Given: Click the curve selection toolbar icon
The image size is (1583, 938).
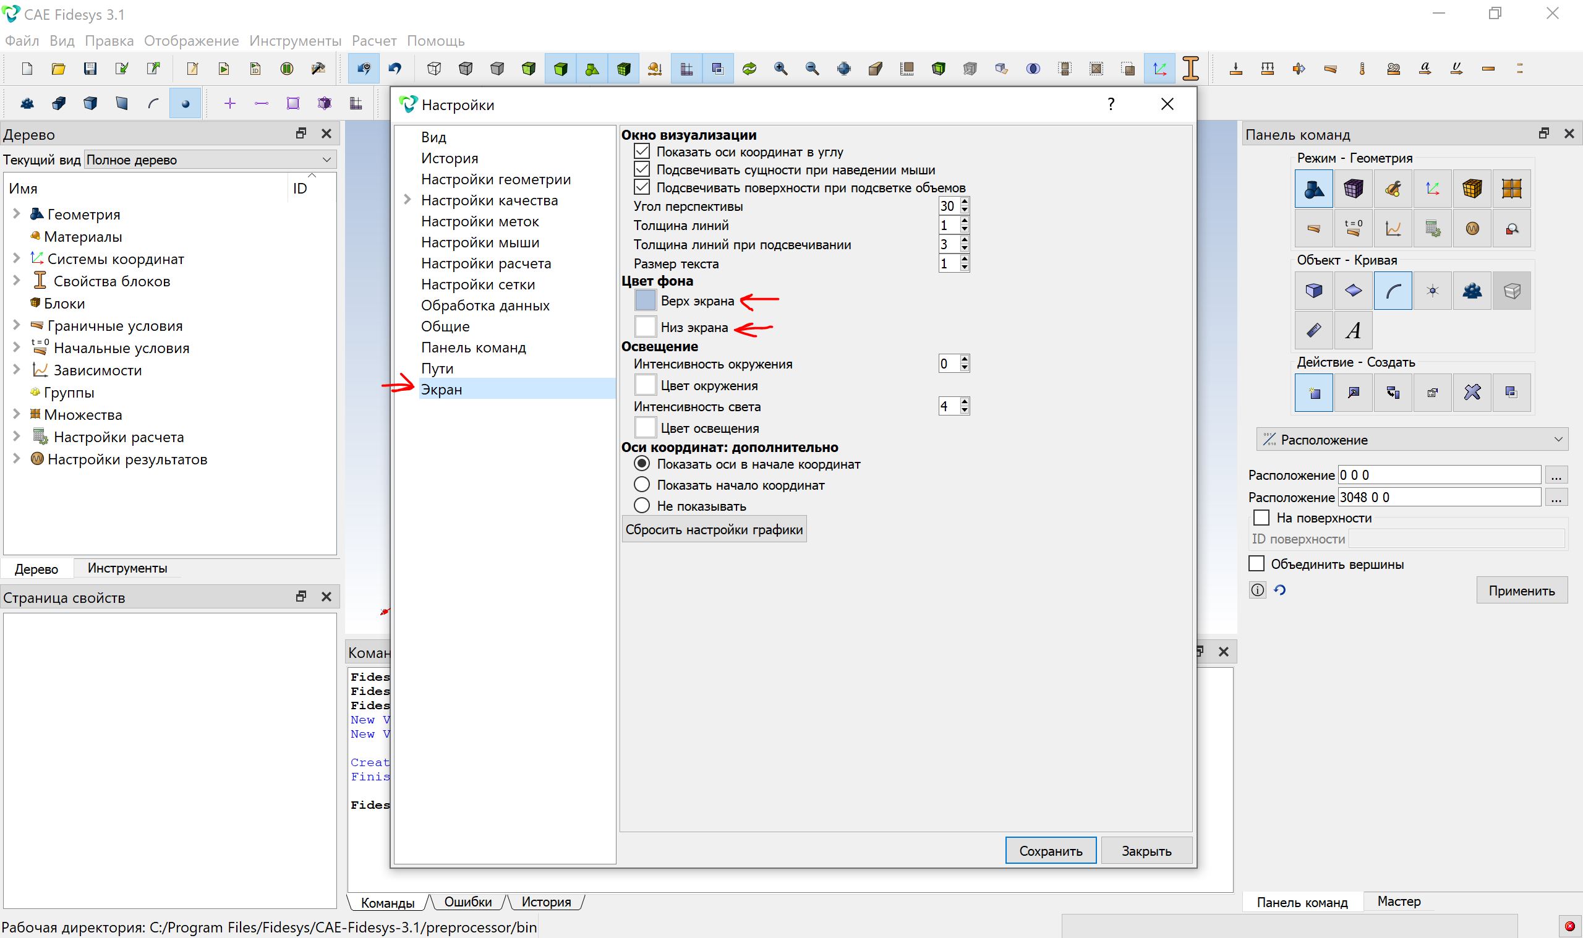Looking at the screenshot, I should click(153, 103).
